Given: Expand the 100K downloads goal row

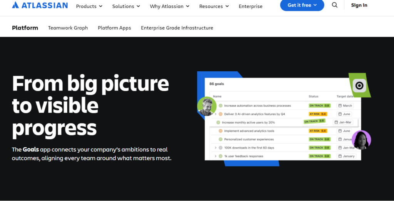Looking at the screenshot, I should (x=215, y=148).
